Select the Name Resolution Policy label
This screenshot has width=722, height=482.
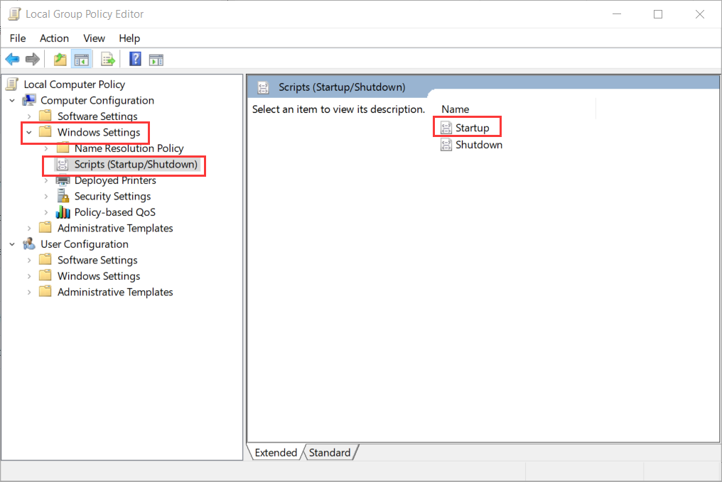click(x=129, y=148)
